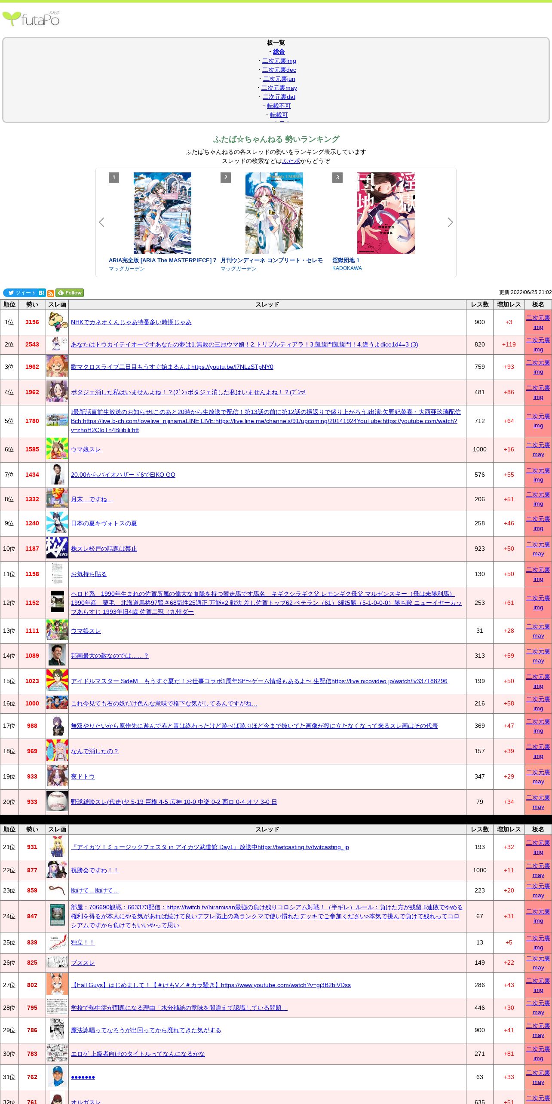Open the なんで消したの？ thread
This screenshot has width=552, height=1104.
pyautogui.click(x=95, y=751)
